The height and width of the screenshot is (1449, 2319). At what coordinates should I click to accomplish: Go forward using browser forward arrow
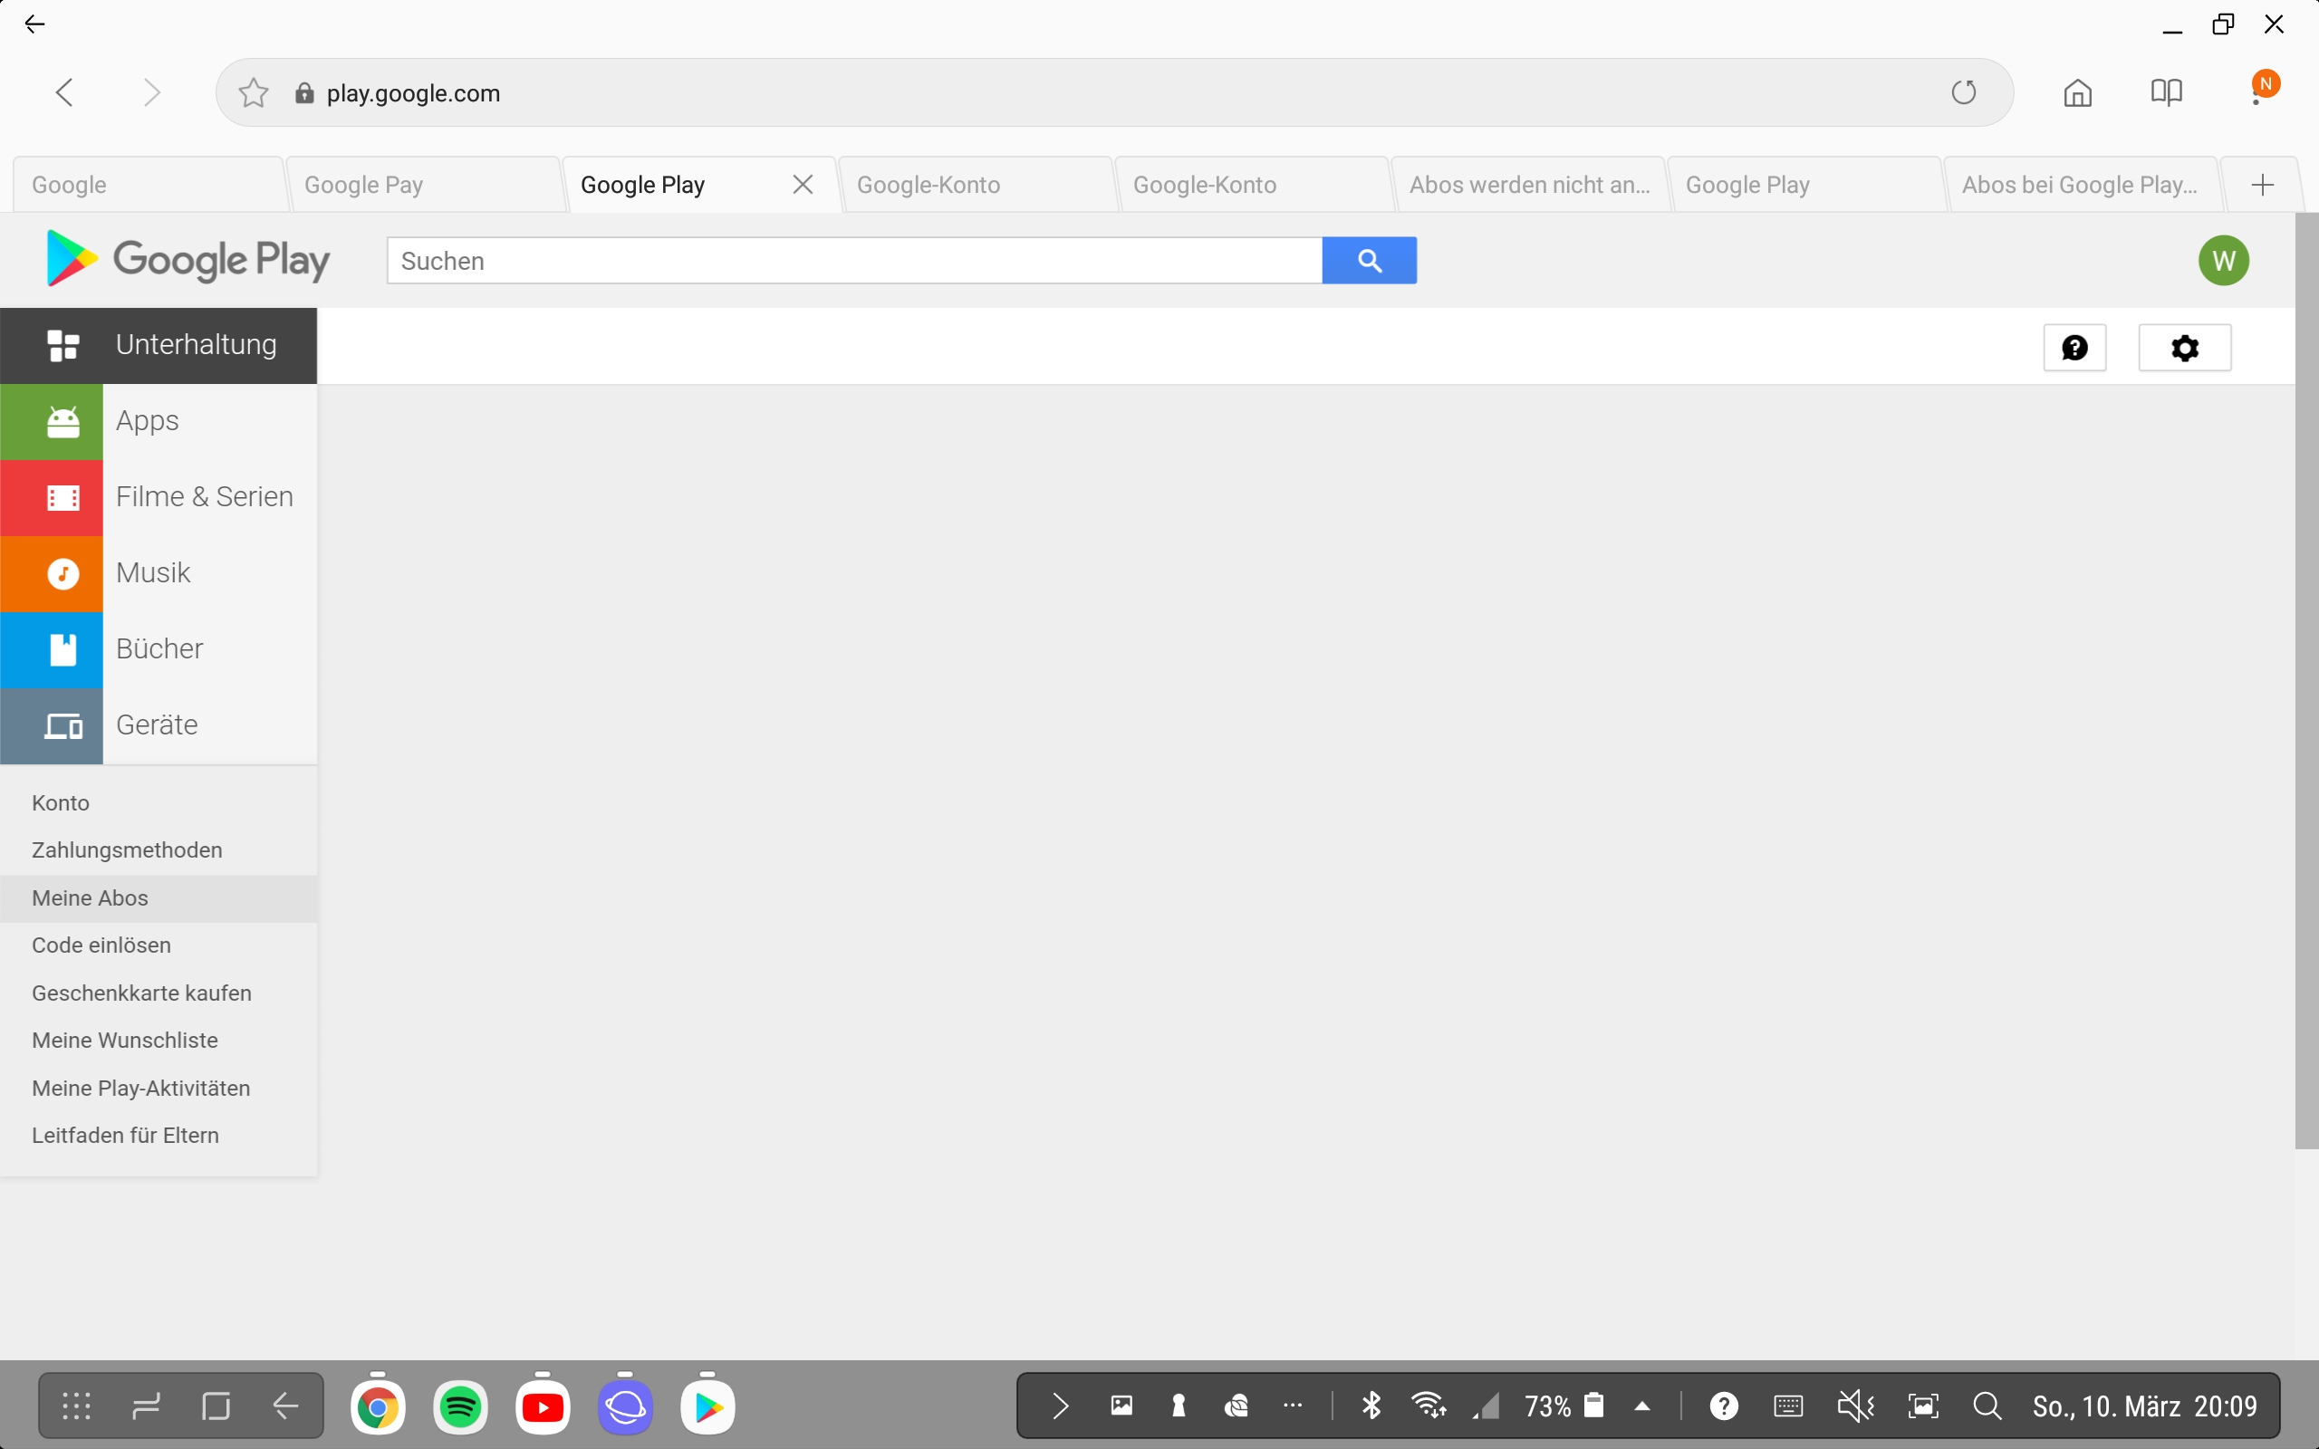(x=150, y=93)
